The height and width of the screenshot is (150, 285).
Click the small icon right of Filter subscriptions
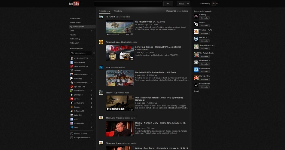tap(94, 53)
